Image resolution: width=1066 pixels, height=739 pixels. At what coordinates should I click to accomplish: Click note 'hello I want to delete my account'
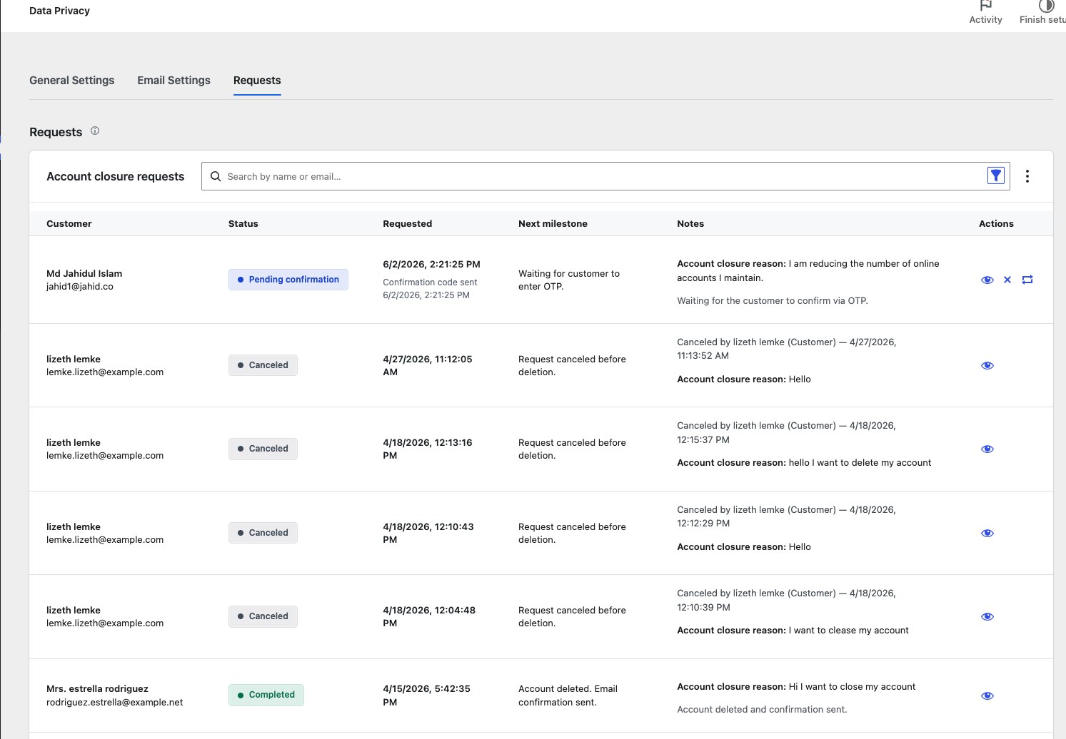click(x=860, y=463)
